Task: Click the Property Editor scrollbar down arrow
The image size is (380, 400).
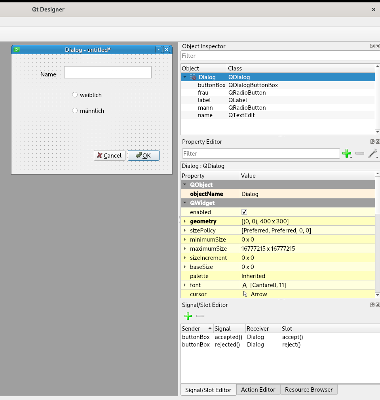Action: coord(378,295)
